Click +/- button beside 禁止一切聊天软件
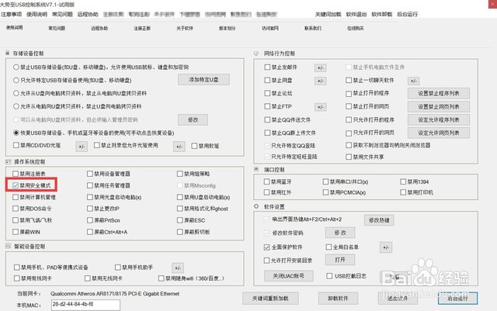Viewport: 497px width, 311px height. 414,81
